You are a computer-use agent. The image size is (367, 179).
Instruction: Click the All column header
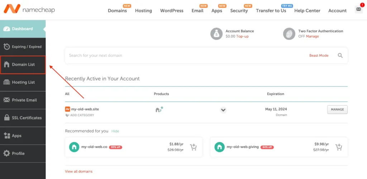tap(67, 94)
